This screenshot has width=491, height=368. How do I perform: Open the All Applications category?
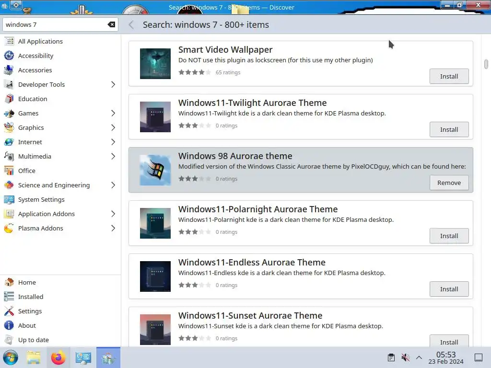point(60,41)
